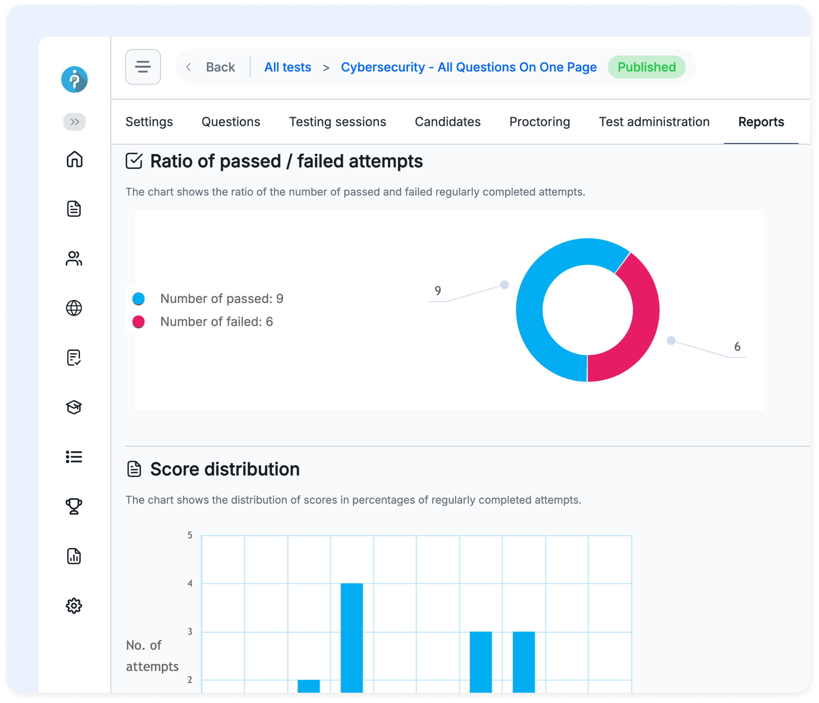The width and height of the screenshot is (819, 703).
Task: Open the graded checklist icon in sidebar
Action: pyautogui.click(x=74, y=357)
